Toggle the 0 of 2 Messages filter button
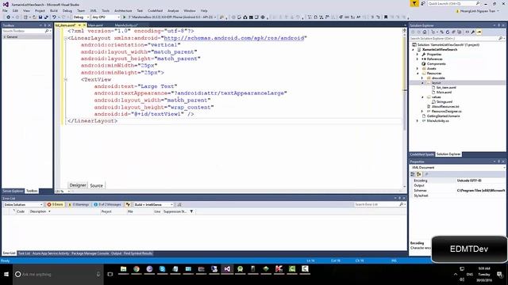 click(x=108, y=204)
